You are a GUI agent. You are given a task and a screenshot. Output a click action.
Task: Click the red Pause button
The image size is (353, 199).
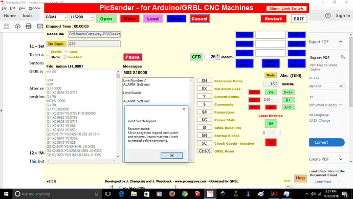(133, 57)
